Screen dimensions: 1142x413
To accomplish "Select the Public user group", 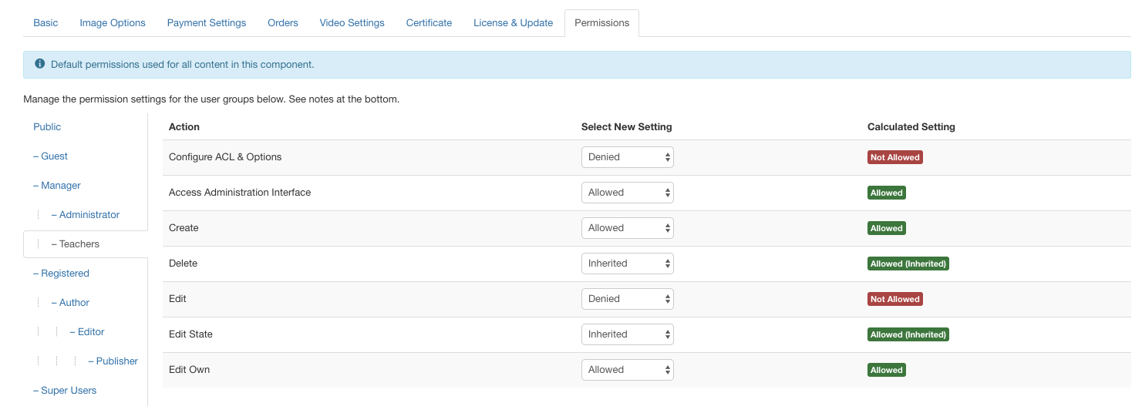I will (47, 127).
